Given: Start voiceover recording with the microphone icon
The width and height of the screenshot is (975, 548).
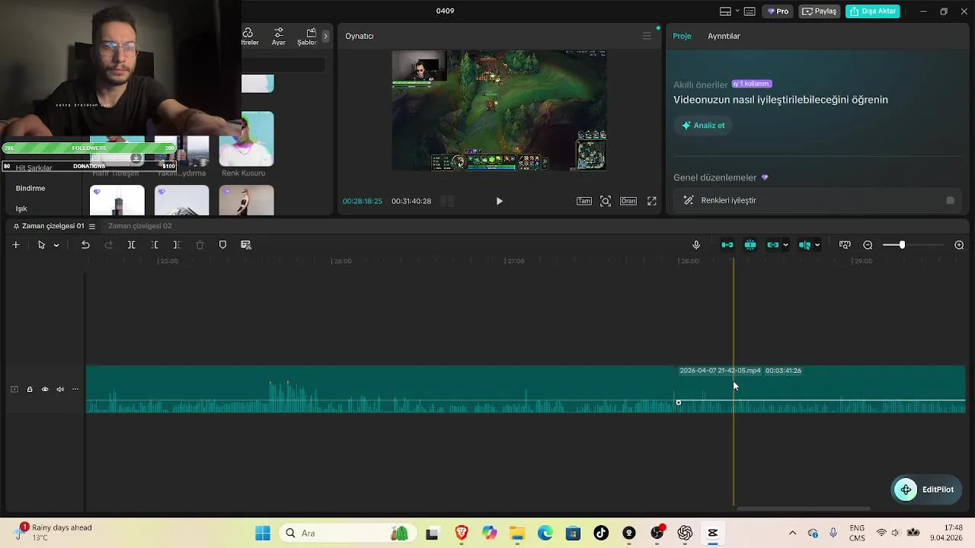Looking at the screenshot, I should 695,245.
